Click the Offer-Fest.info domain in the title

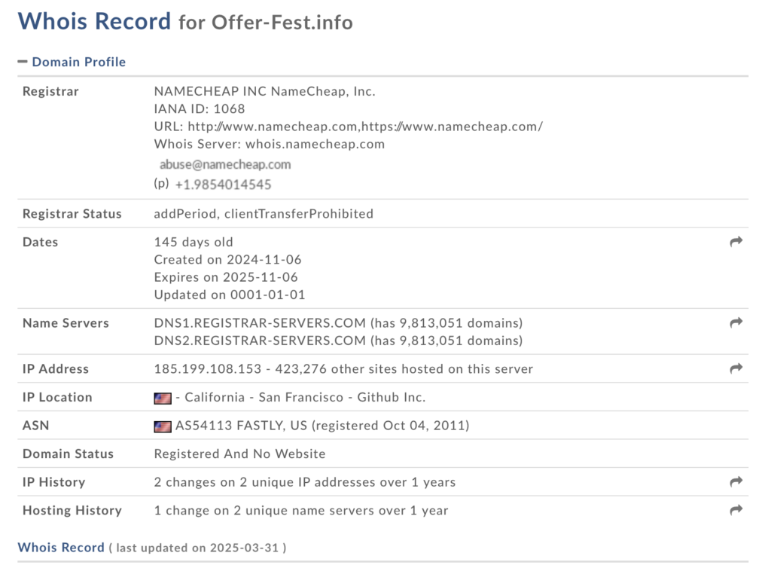(x=282, y=22)
